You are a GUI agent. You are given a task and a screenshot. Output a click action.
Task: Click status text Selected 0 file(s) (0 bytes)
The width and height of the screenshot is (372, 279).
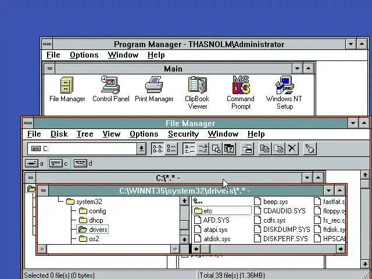59,275
